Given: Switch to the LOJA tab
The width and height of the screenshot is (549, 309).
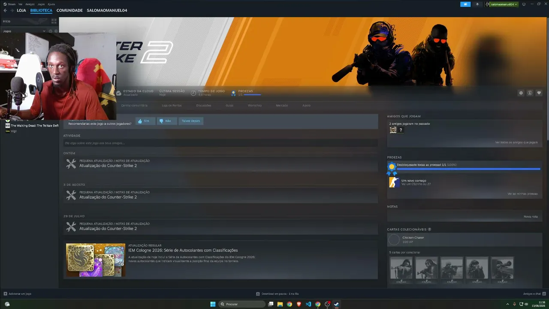Looking at the screenshot, I should [21, 10].
